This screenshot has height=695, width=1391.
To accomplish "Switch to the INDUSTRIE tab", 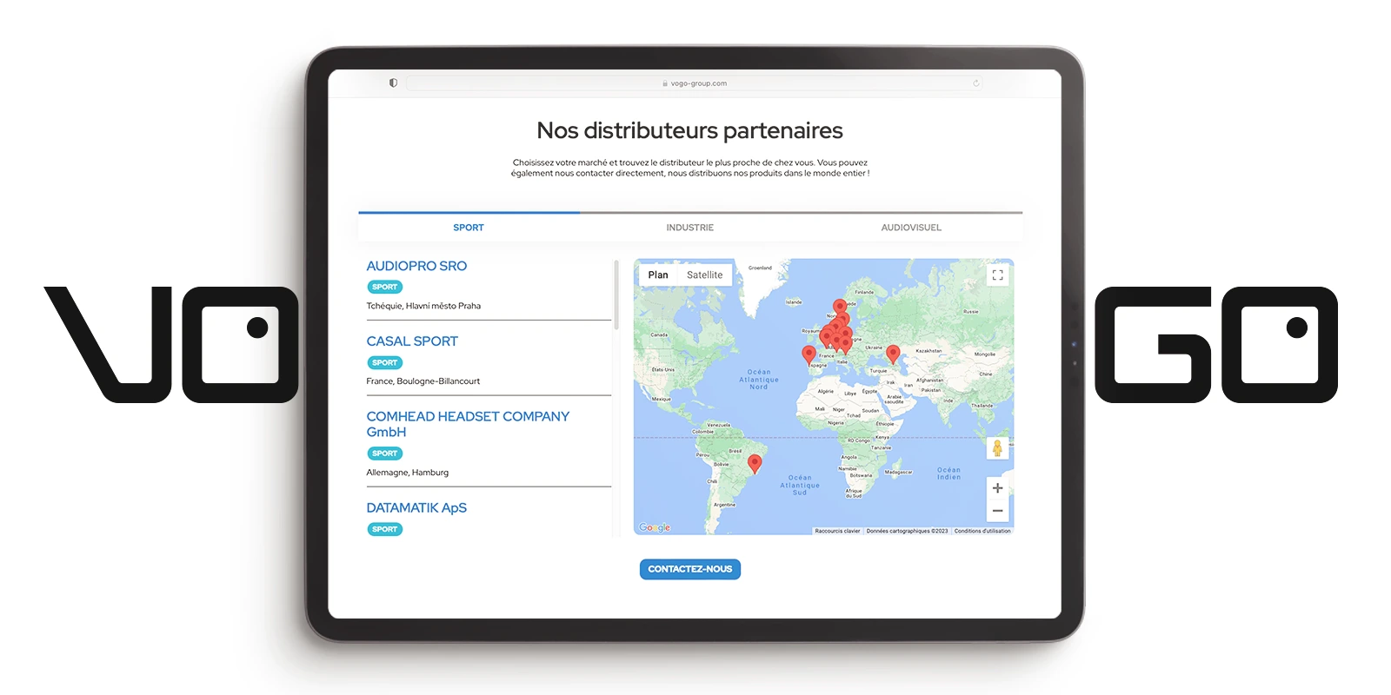I will (x=689, y=228).
